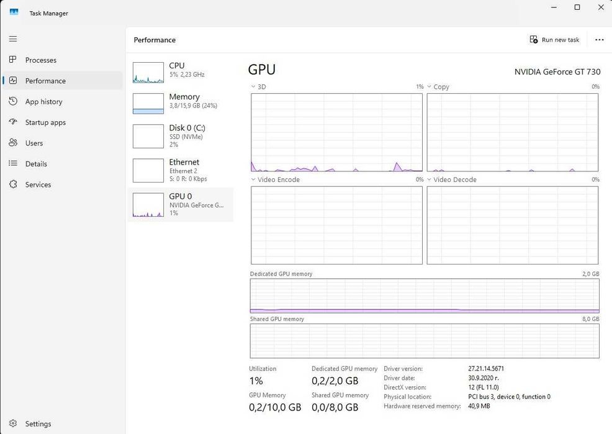
Task: Switch to Startup apps page
Action: [x=63, y=122]
